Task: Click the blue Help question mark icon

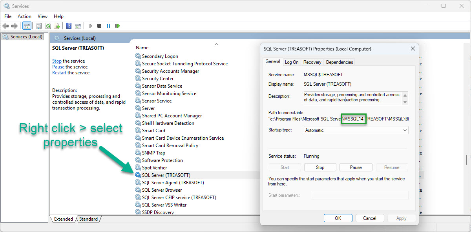Action: [69, 26]
